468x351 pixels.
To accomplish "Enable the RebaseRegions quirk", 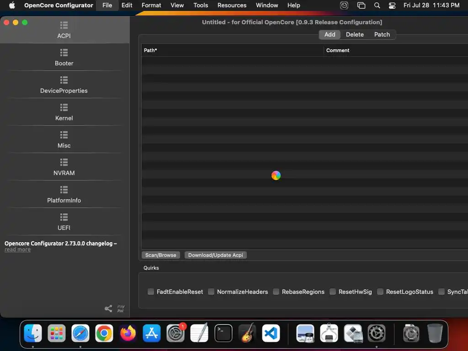I will pos(276,292).
